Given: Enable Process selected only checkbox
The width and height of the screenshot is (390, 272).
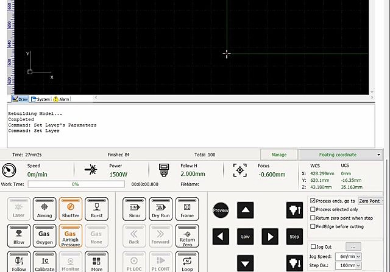Looking at the screenshot, I should (313, 209).
